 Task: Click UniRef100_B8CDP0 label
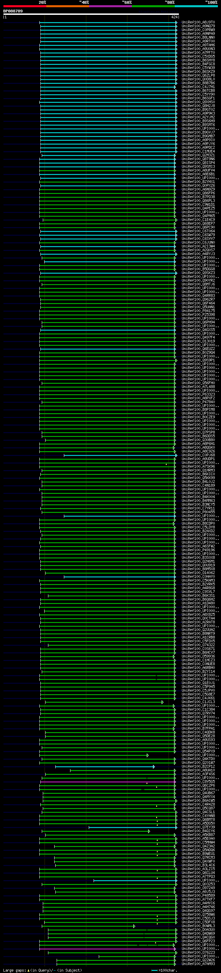click(x=198, y=524)
